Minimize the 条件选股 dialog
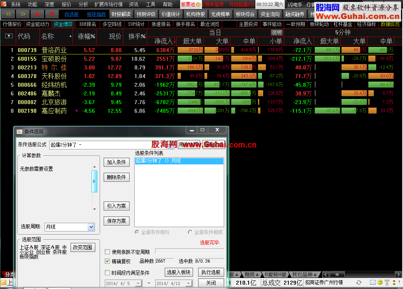The width and height of the screenshot is (403, 289). click(x=192, y=130)
